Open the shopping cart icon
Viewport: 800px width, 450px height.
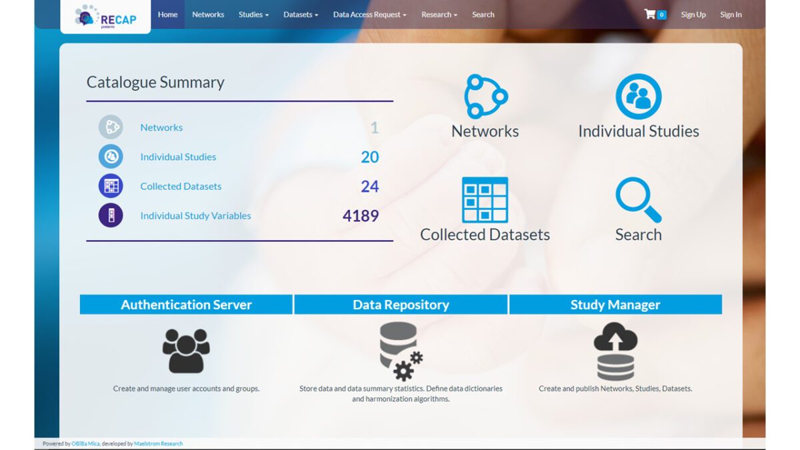click(x=650, y=14)
